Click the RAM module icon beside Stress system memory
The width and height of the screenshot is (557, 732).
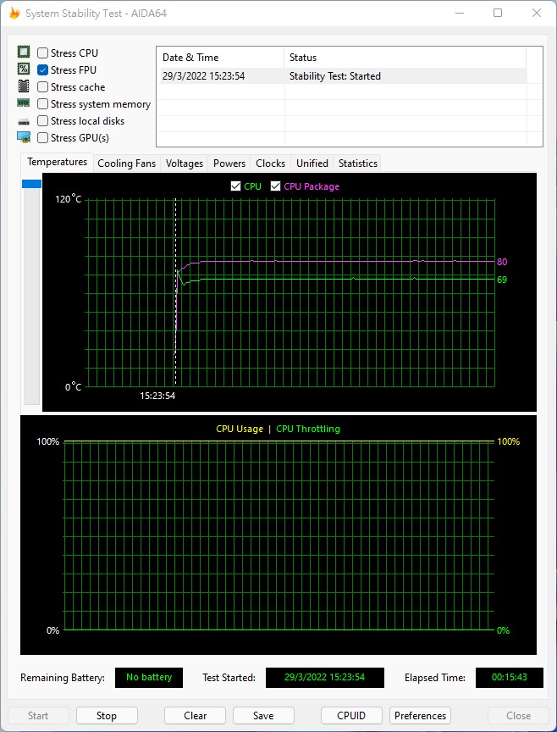click(24, 103)
